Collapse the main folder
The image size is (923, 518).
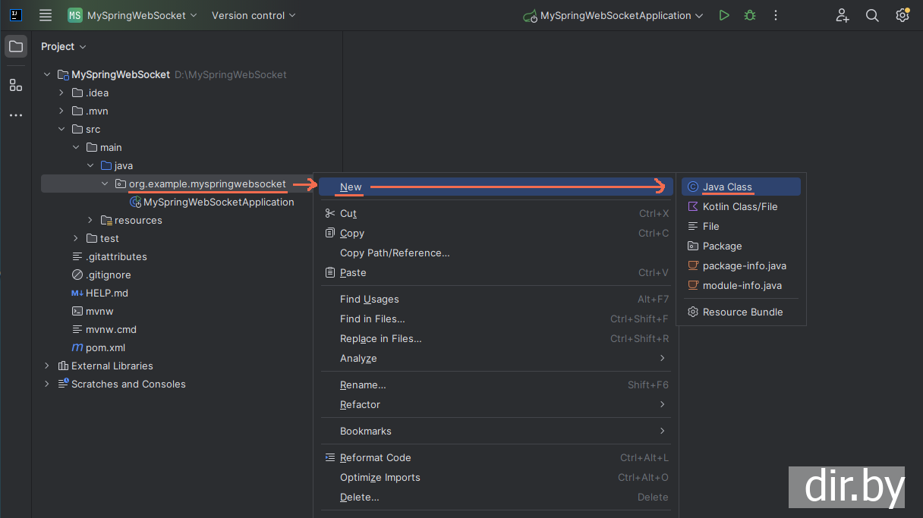coord(76,147)
